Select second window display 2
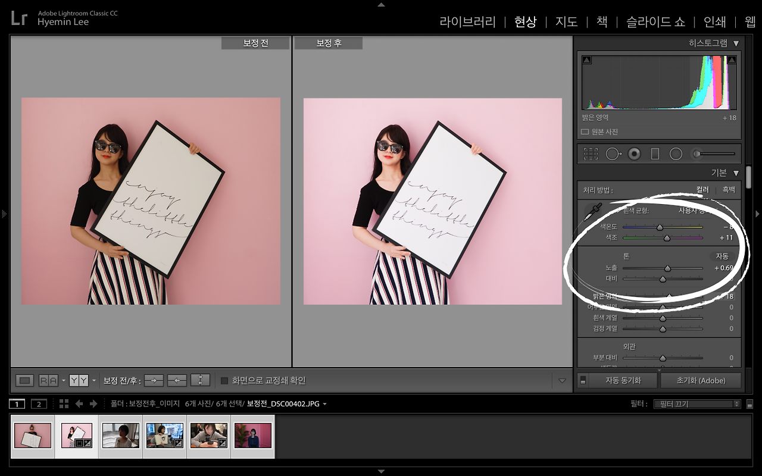Screen dimensions: 762x476 pos(39,404)
